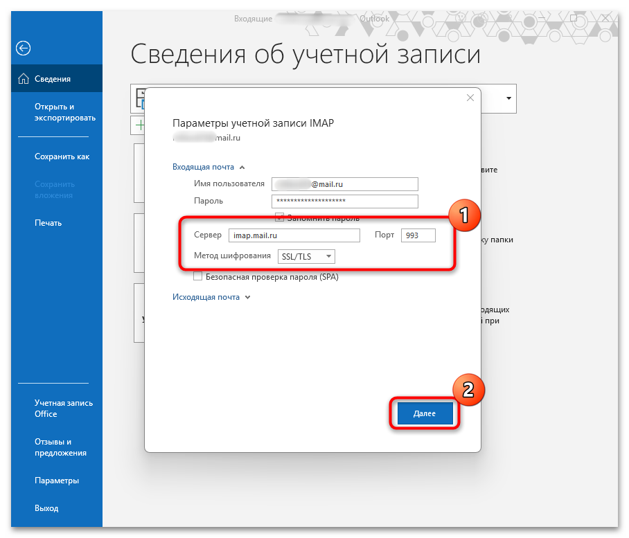Viewport: 629px width, 538px height.
Task: Maximize the Outlook window
Action: click(574, 19)
